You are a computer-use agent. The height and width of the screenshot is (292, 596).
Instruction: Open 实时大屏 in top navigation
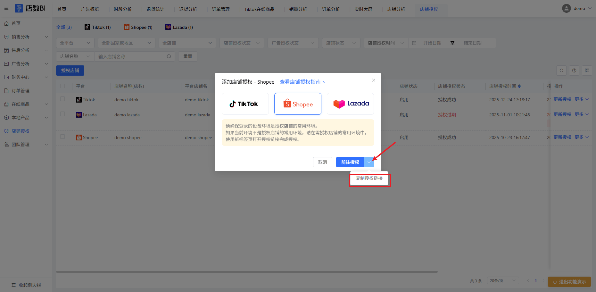point(363,9)
